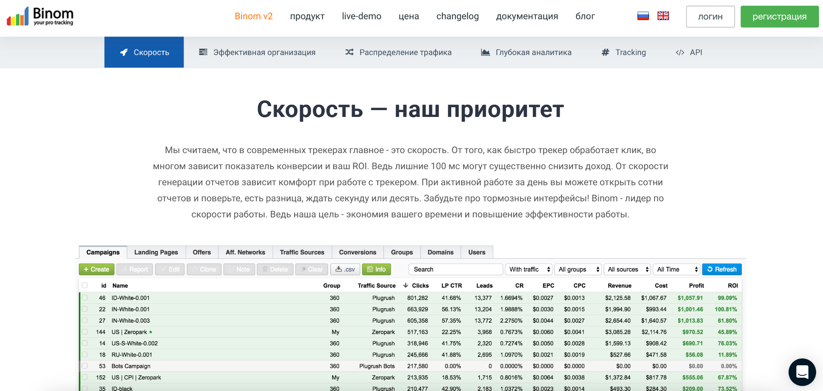The image size is (823, 391).
Task: Switch language via the UK flag
Action: coord(663,16)
